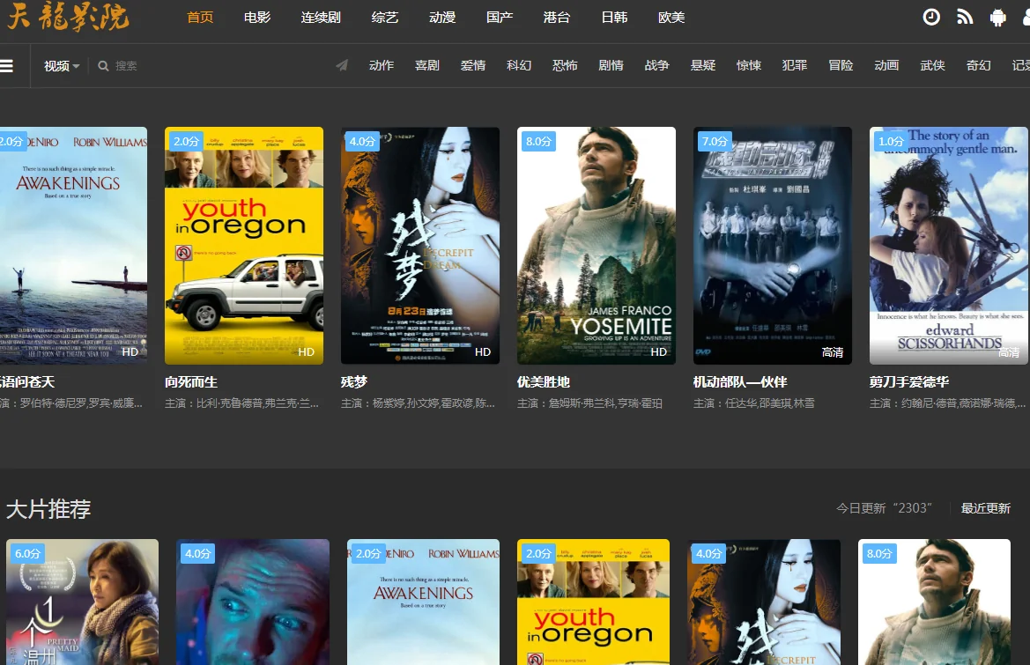The height and width of the screenshot is (665, 1030).
Task: Filter by 喜剧 genre
Action: click(x=427, y=65)
